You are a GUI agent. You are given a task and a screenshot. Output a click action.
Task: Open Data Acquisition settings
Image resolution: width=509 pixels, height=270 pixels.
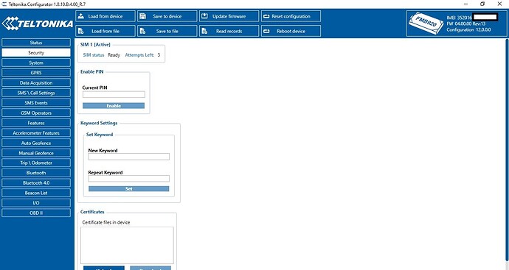[x=36, y=83]
